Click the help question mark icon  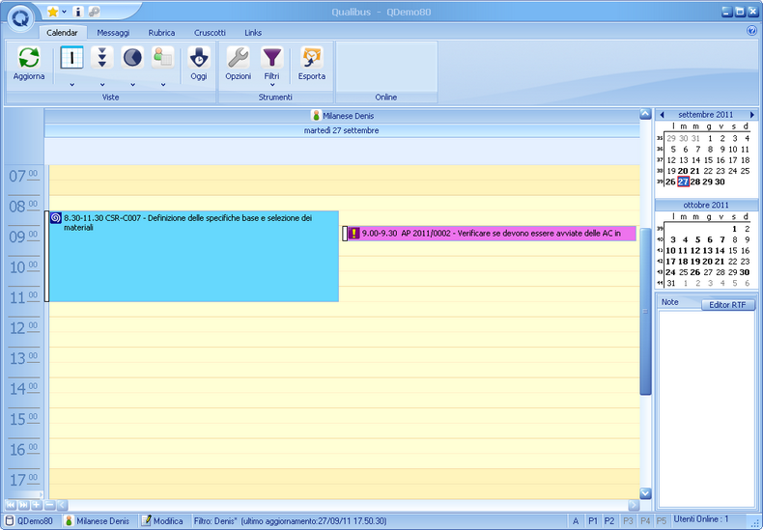coord(751,31)
